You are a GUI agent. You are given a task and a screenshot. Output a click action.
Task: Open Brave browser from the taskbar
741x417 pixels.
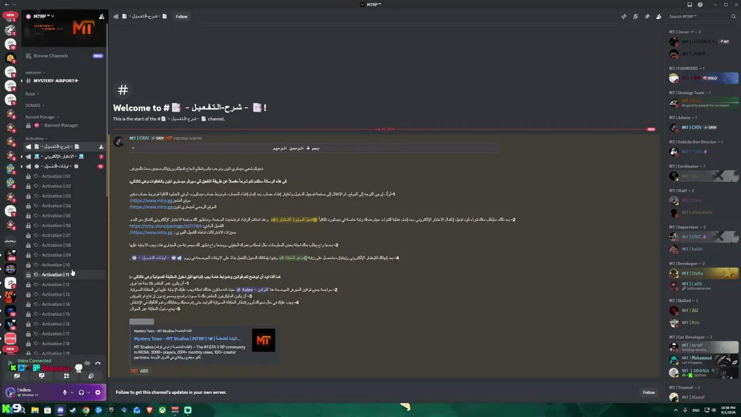click(149, 410)
